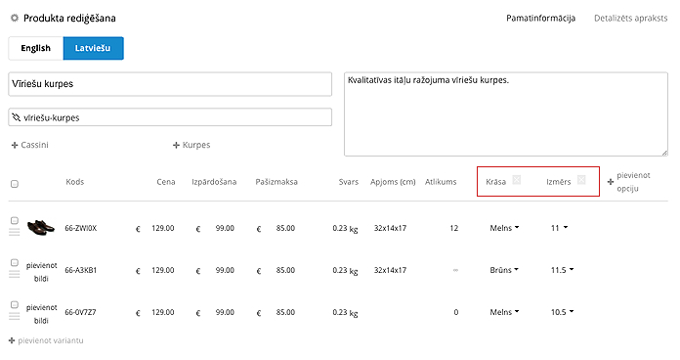Click the plus icon next to Cassini
680x360 pixels.
click(x=15, y=145)
